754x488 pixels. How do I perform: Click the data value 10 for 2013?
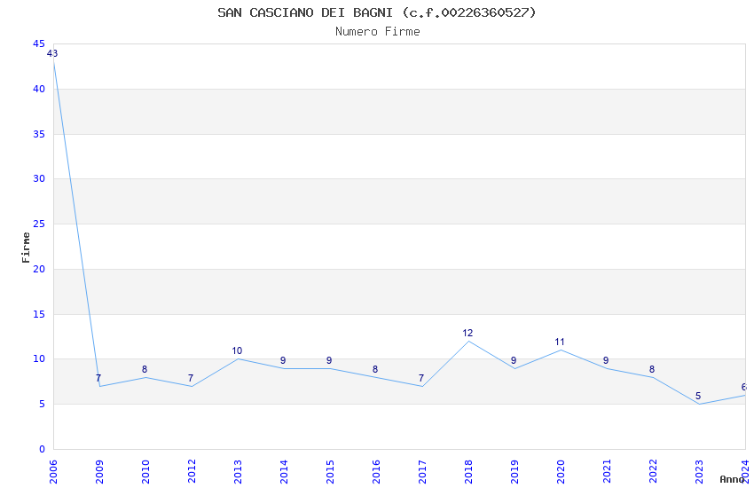click(237, 351)
